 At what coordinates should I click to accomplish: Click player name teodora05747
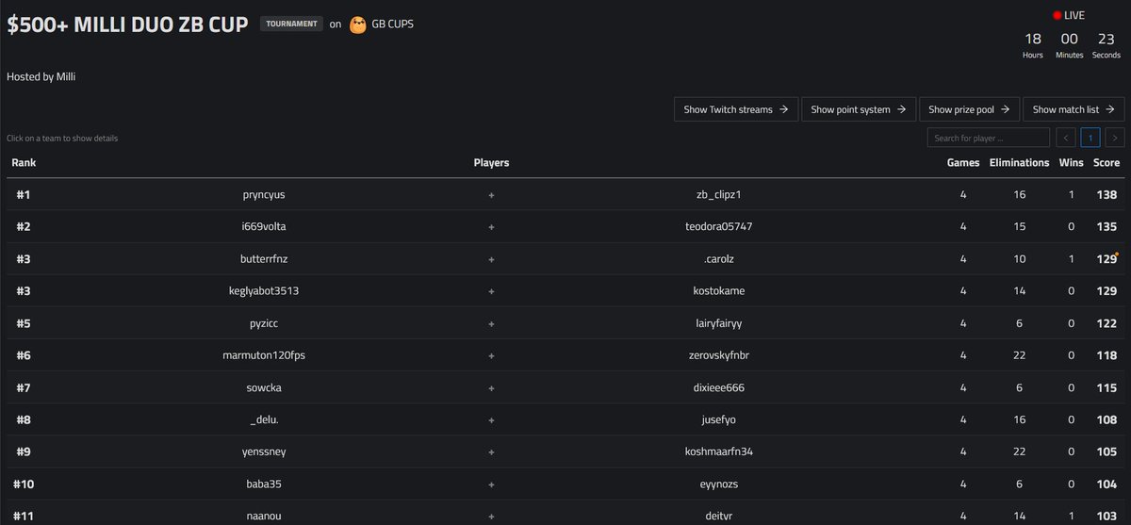[718, 226]
